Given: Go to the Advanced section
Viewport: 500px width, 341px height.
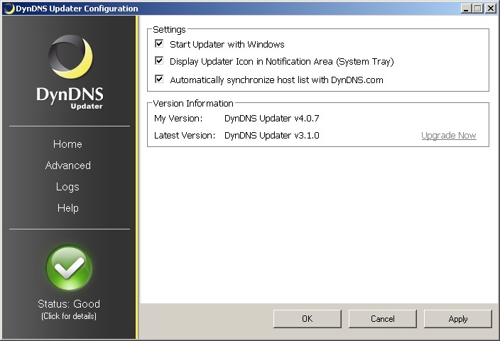Looking at the screenshot, I should click(68, 166).
